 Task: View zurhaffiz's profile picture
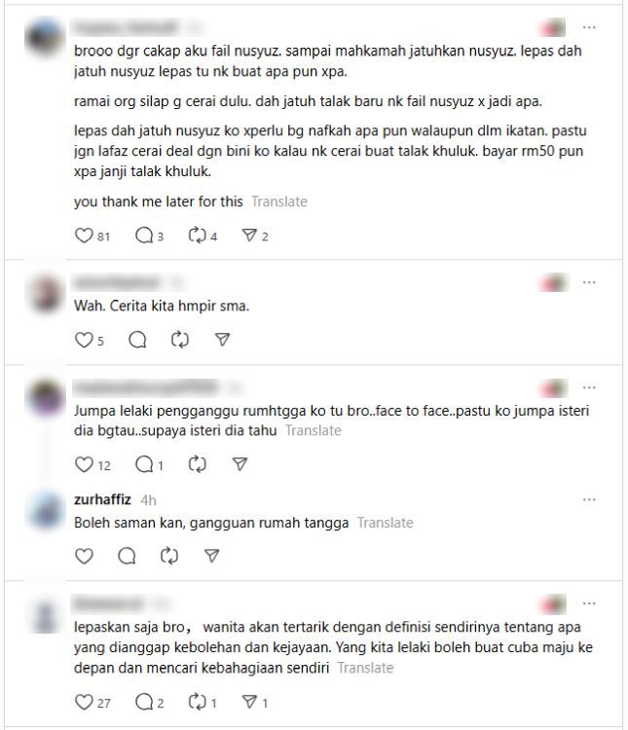click(45, 510)
